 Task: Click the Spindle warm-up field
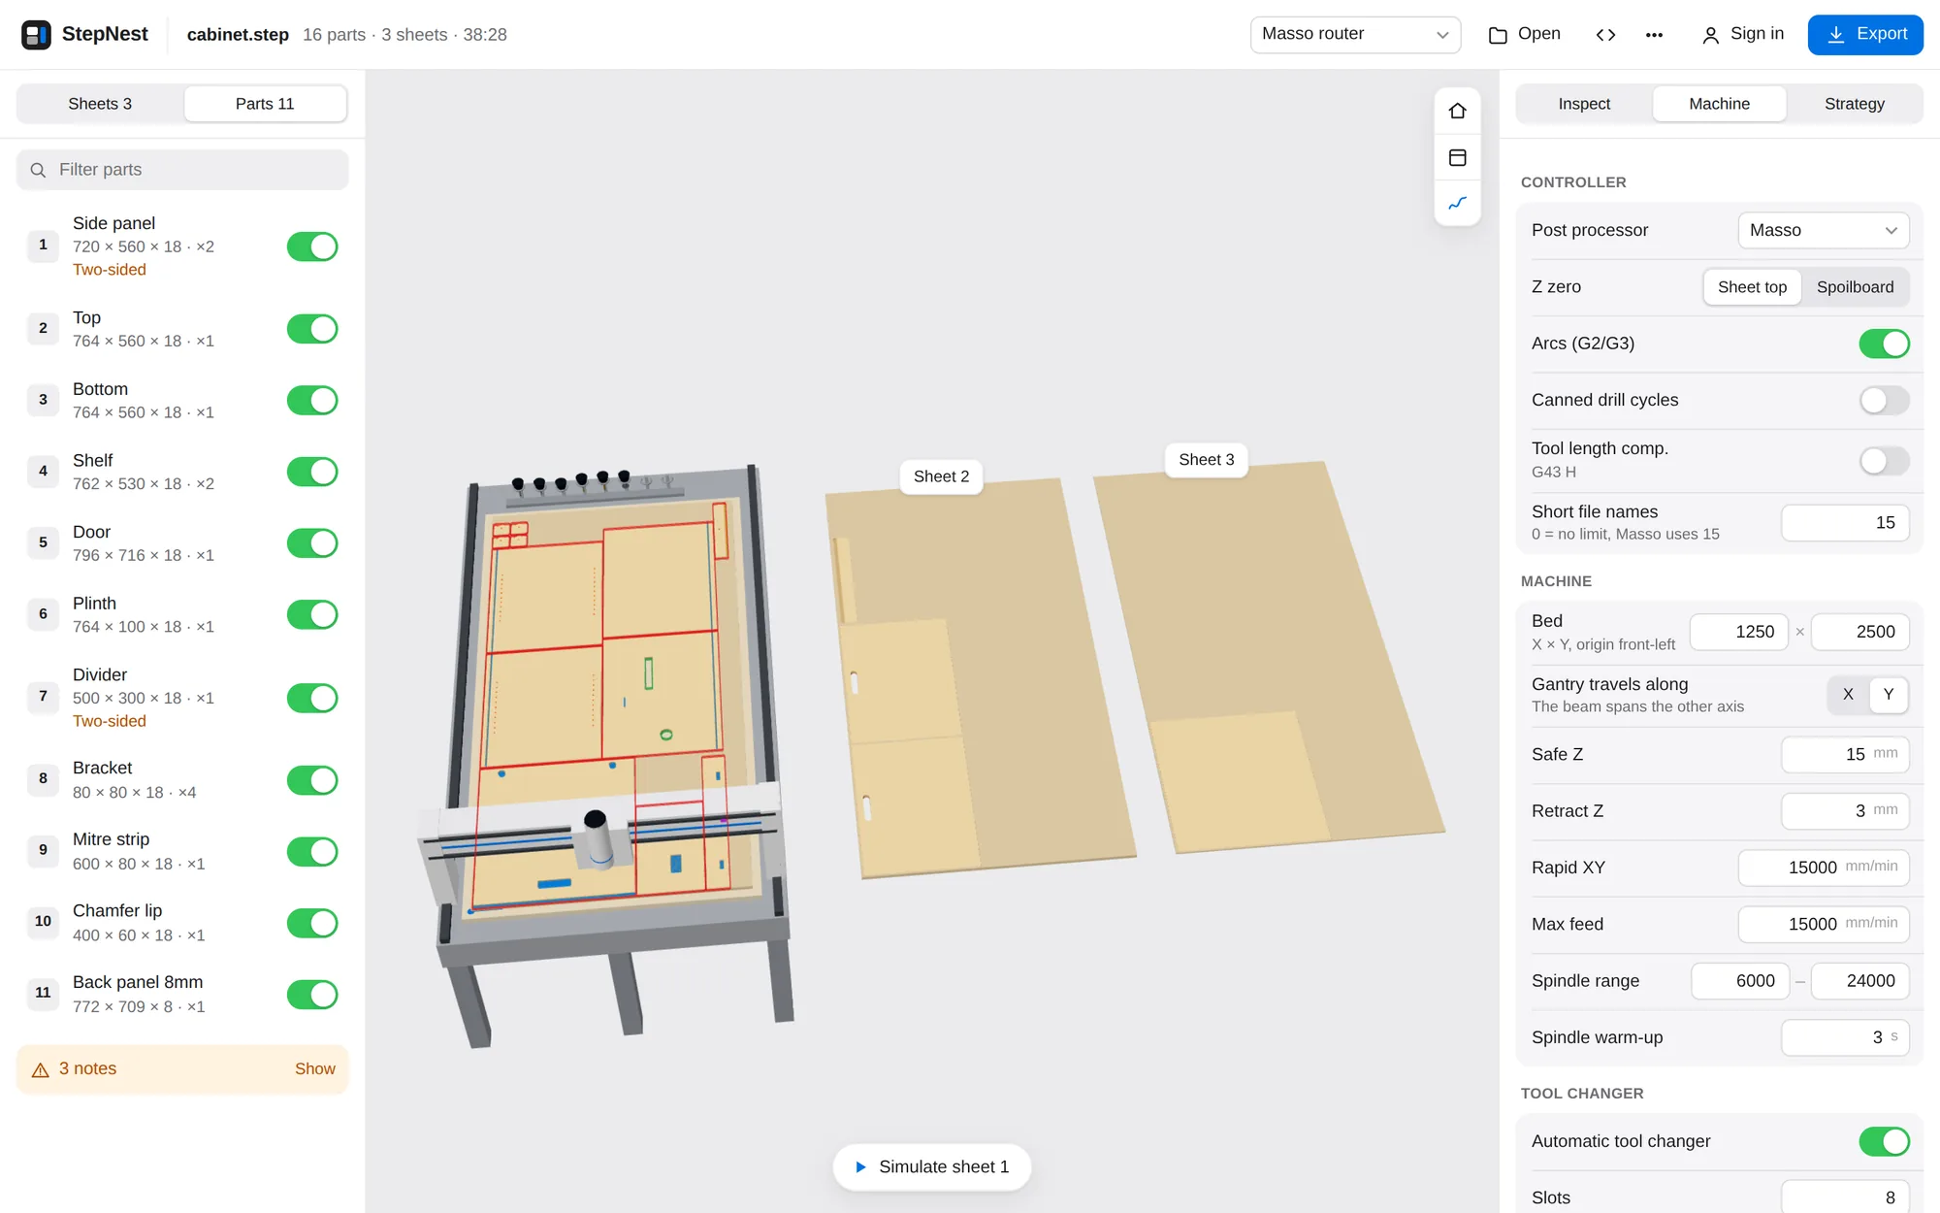coord(1844,1038)
